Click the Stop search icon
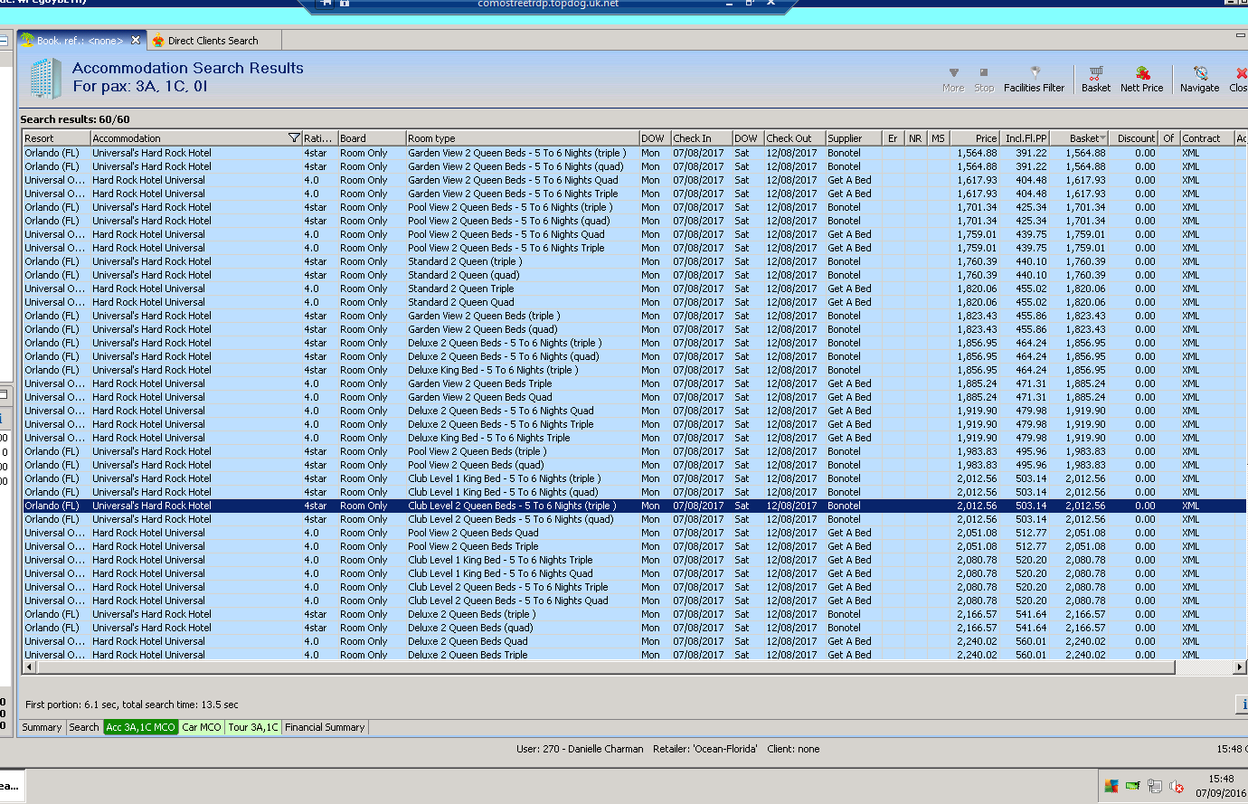Screen dimensions: 1248x804 pyautogui.click(x=984, y=79)
